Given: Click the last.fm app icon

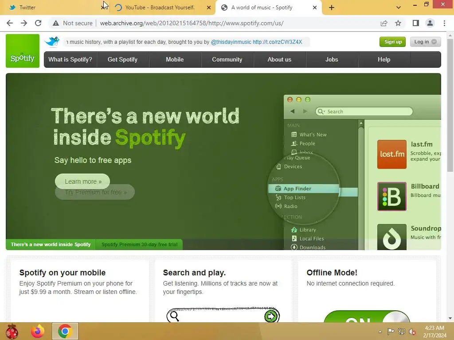Looking at the screenshot, I should pos(392,154).
